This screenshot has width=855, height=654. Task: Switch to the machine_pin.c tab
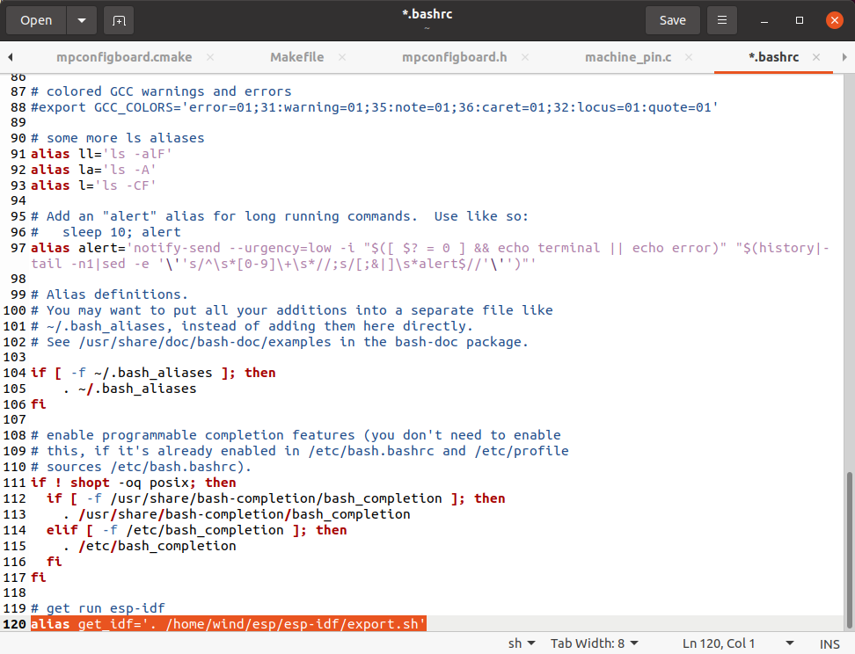click(x=628, y=57)
